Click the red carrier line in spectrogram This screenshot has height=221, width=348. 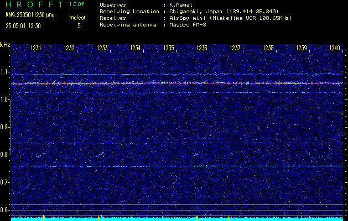pyautogui.click(x=177, y=83)
